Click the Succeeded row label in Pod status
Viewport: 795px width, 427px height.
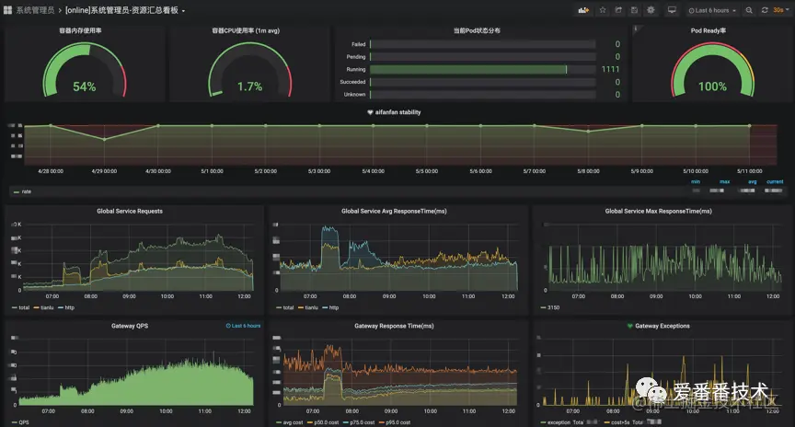click(x=353, y=82)
